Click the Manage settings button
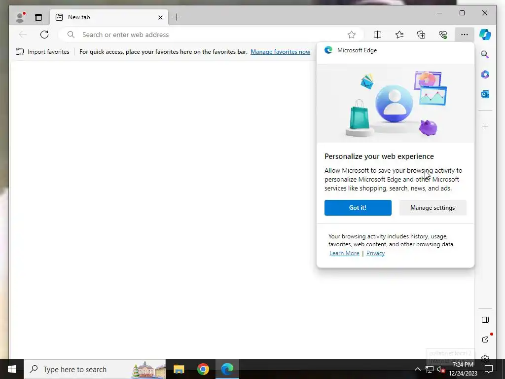Viewport: 505px width, 379px height. point(433,208)
